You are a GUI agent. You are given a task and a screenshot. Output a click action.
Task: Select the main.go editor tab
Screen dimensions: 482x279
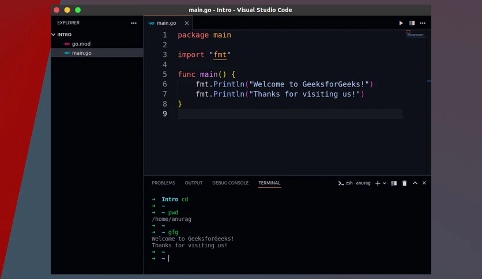(168, 23)
